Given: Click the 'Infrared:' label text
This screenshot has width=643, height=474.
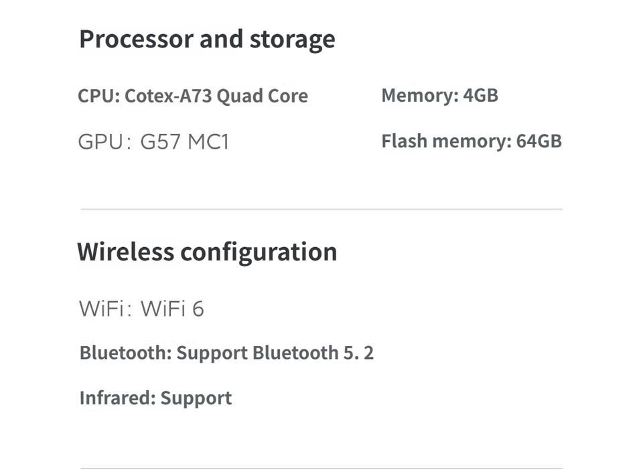Looking at the screenshot, I should (x=117, y=398).
